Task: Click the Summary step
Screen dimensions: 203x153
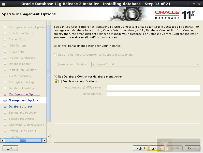Action: pyautogui.click(x=15, y=137)
